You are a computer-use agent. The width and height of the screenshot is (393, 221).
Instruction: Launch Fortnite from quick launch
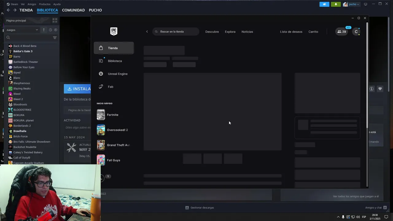114,115
